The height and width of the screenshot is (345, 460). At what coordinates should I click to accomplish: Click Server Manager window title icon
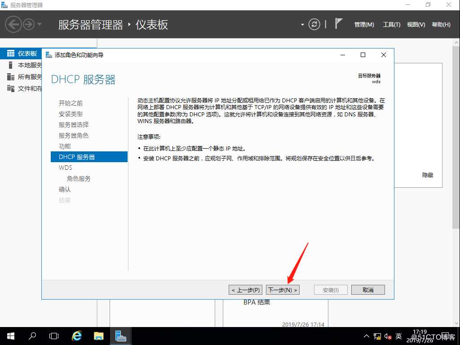tap(4, 5)
